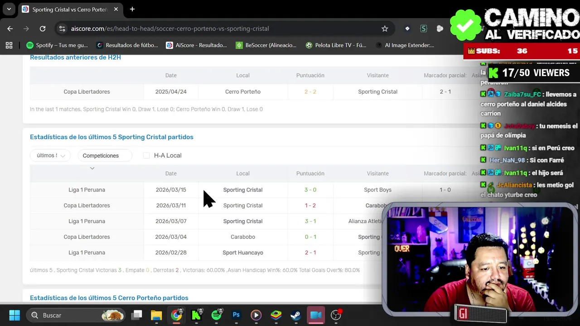This screenshot has width=580, height=326.
Task: Reload the aiscore page
Action: pos(43,29)
